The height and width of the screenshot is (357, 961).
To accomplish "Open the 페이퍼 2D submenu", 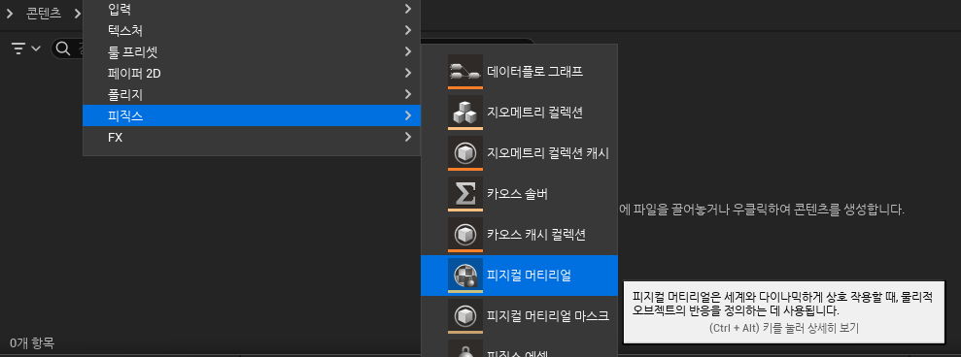I will (252, 73).
